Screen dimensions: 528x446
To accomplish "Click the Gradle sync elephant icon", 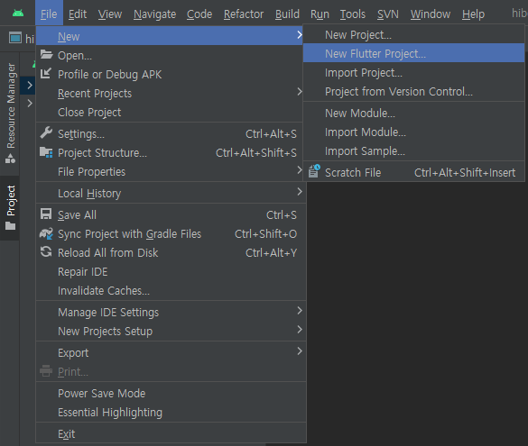I will point(46,233).
